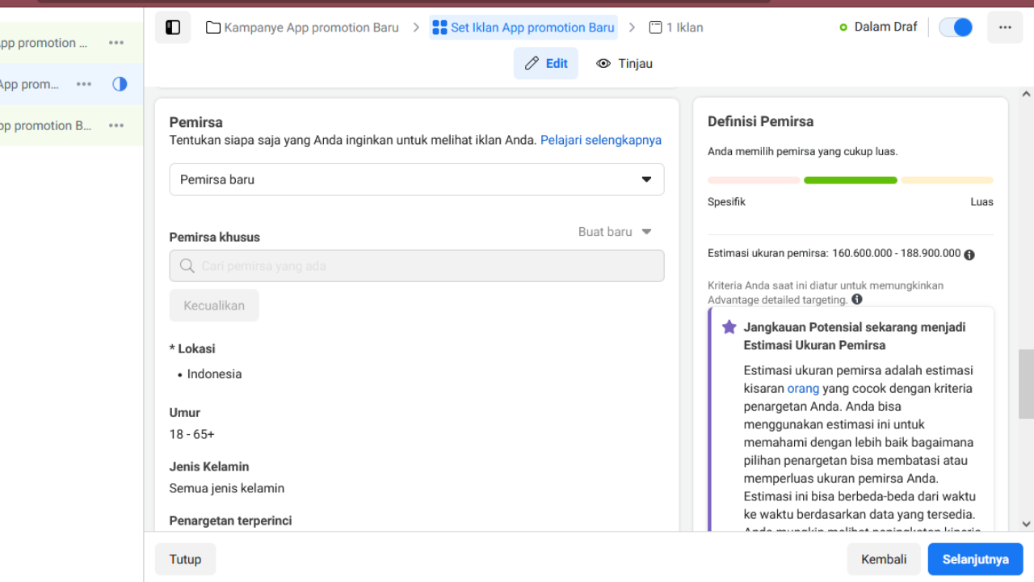Go to 1 Iklan breadcrumb
The height and width of the screenshot is (582, 1034).
pyautogui.click(x=676, y=27)
